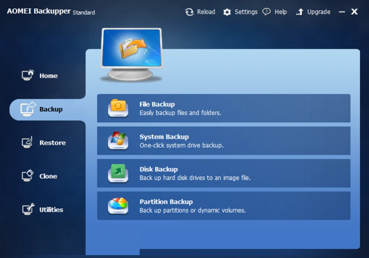
Task: Click 'One-click system drive backup.' description
Action: point(182,145)
